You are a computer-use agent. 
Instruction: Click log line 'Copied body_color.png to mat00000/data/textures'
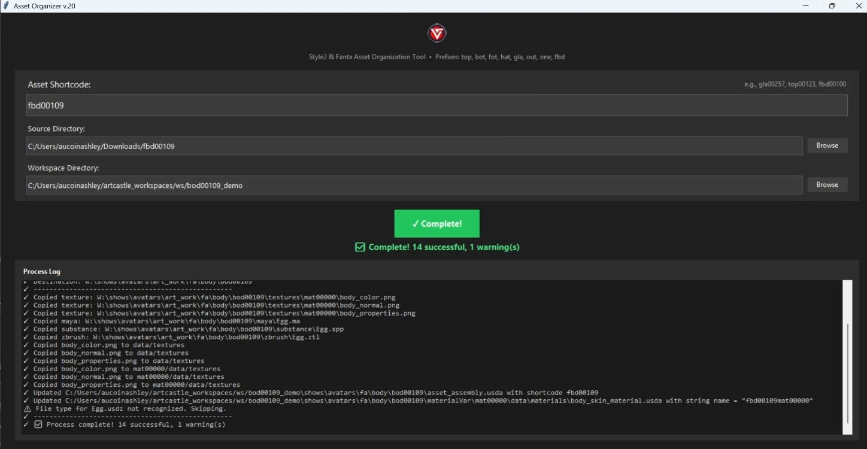tap(127, 369)
